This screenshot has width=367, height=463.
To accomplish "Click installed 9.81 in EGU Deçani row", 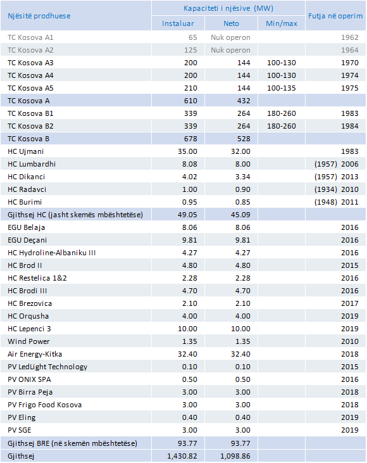I will [189, 240].
